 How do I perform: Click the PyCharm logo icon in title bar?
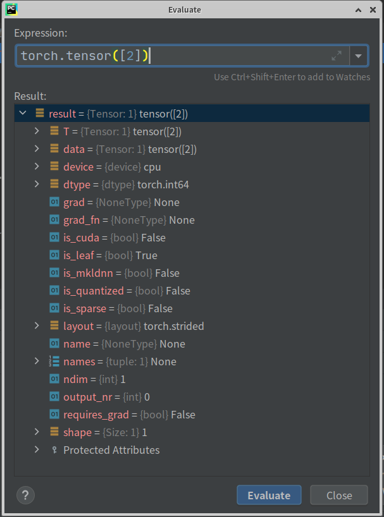point(11,9)
